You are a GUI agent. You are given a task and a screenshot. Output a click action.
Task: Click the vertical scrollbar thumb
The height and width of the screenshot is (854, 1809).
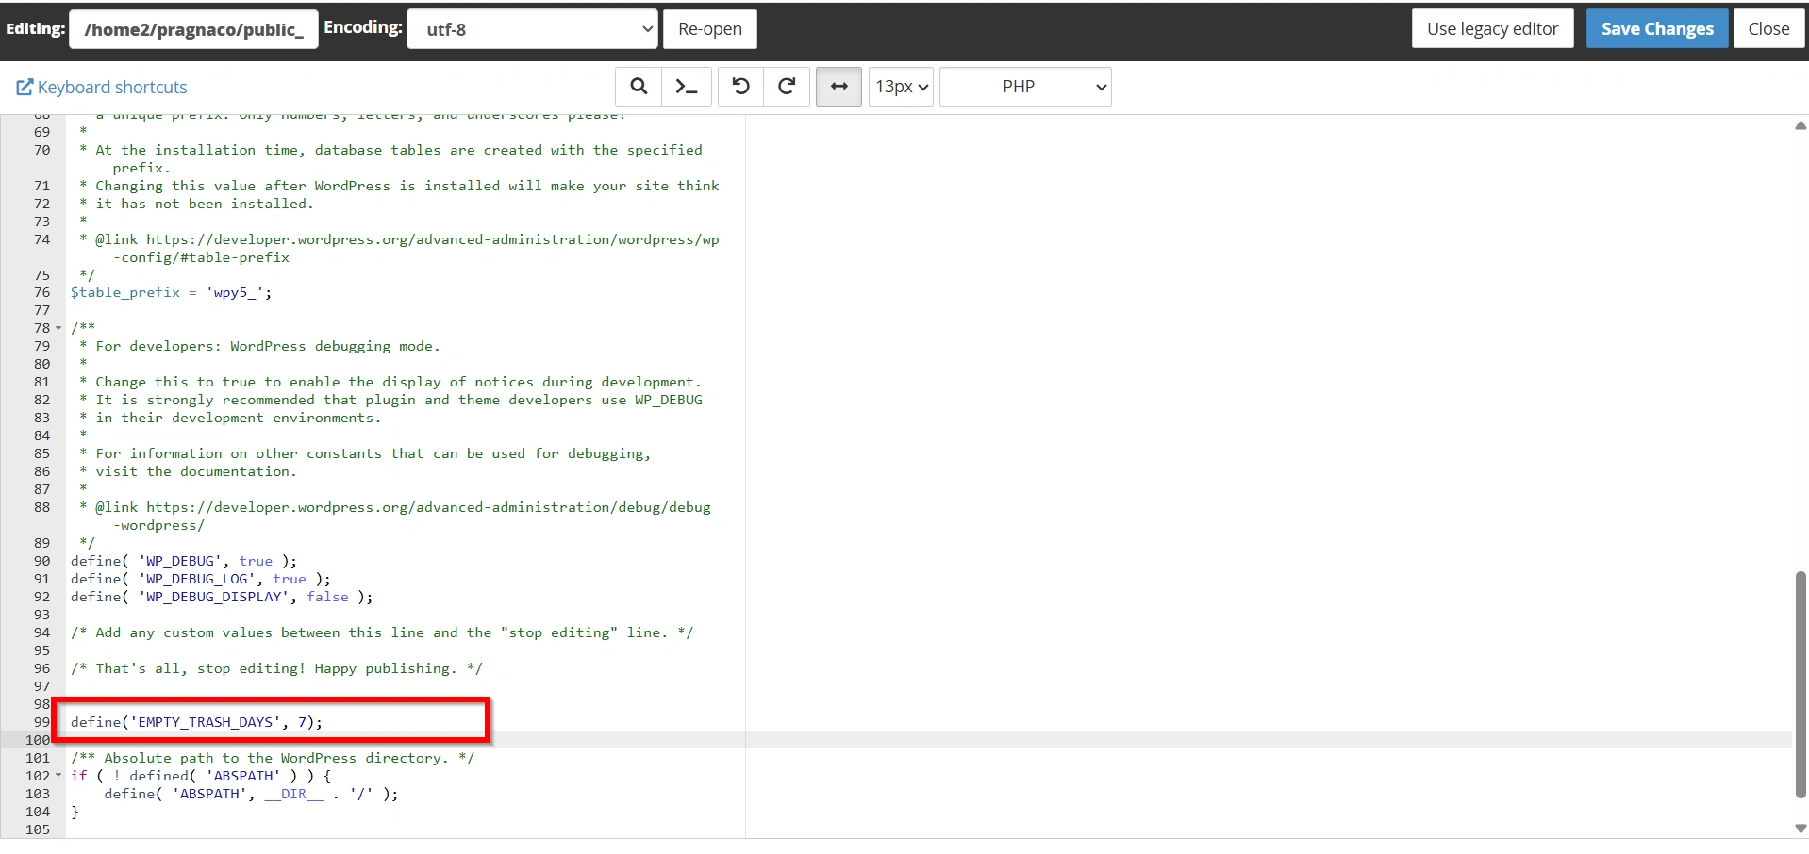point(1801,685)
